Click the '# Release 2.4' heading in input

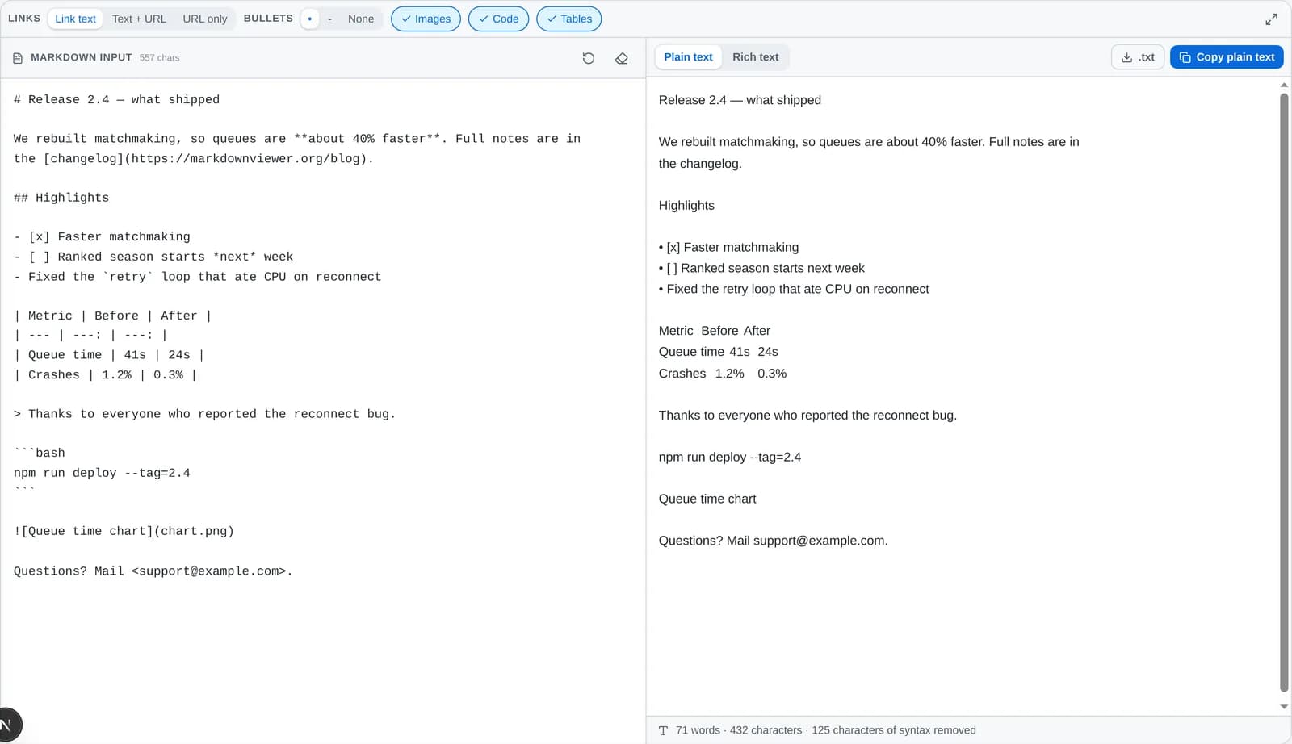116,100
